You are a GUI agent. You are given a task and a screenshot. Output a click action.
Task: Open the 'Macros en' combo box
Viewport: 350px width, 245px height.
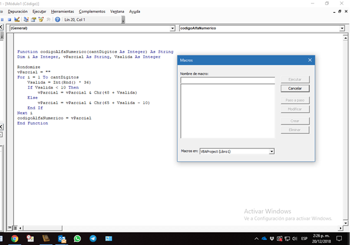tap(272, 151)
